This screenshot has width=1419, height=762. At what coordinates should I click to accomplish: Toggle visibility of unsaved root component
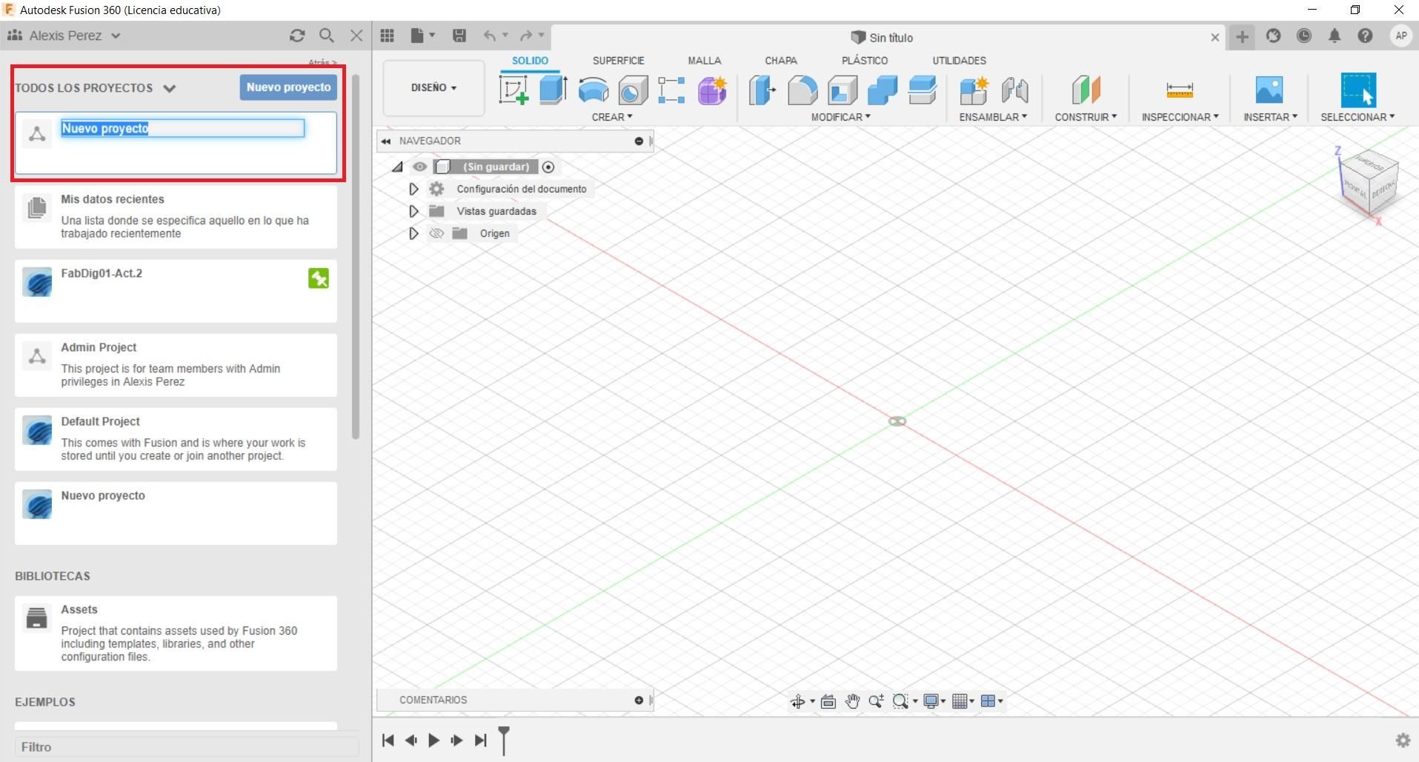pos(420,167)
